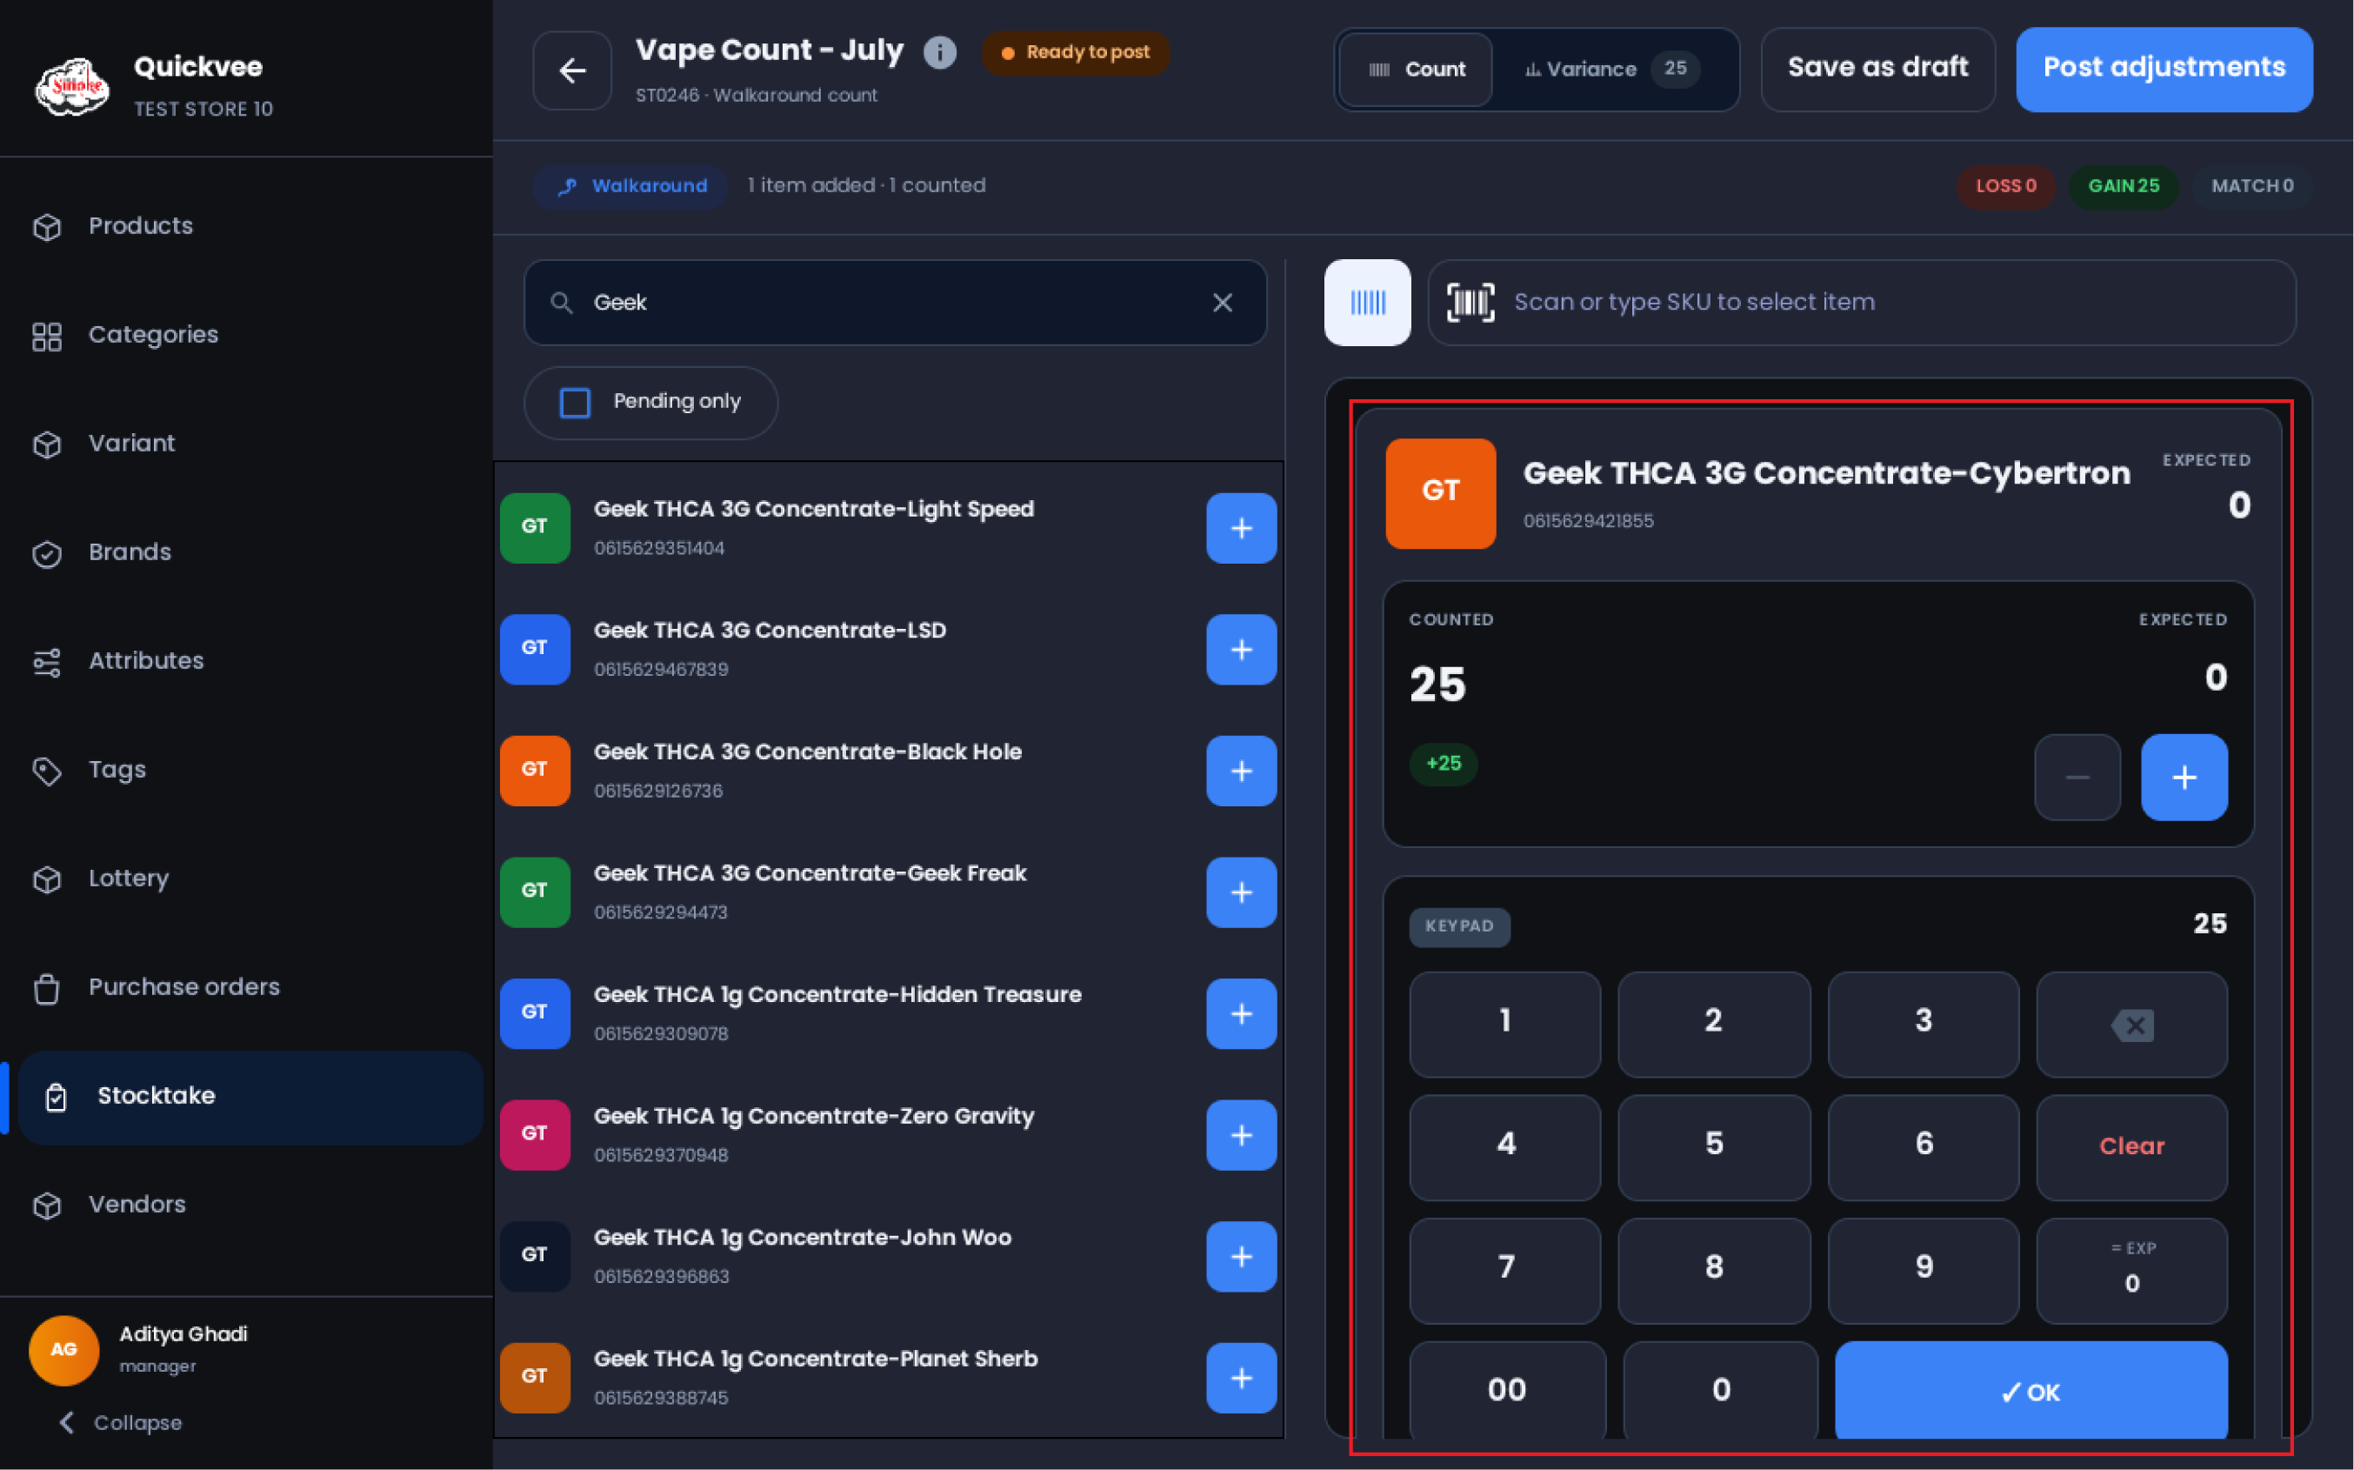
Task: Select Geek THCA 3G Concentrate-LSD row
Action: pos(889,650)
